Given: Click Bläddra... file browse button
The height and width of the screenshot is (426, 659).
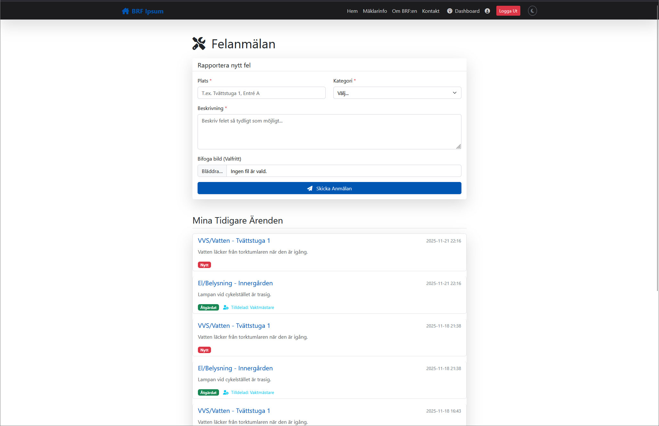Looking at the screenshot, I should pyautogui.click(x=212, y=171).
